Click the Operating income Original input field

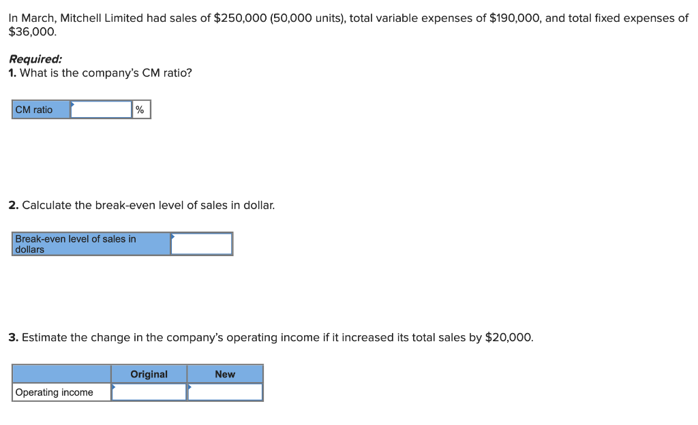(x=150, y=392)
